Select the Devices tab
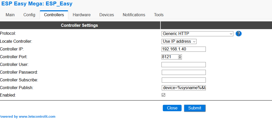Screen dimensions: 272x129 [107, 15]
